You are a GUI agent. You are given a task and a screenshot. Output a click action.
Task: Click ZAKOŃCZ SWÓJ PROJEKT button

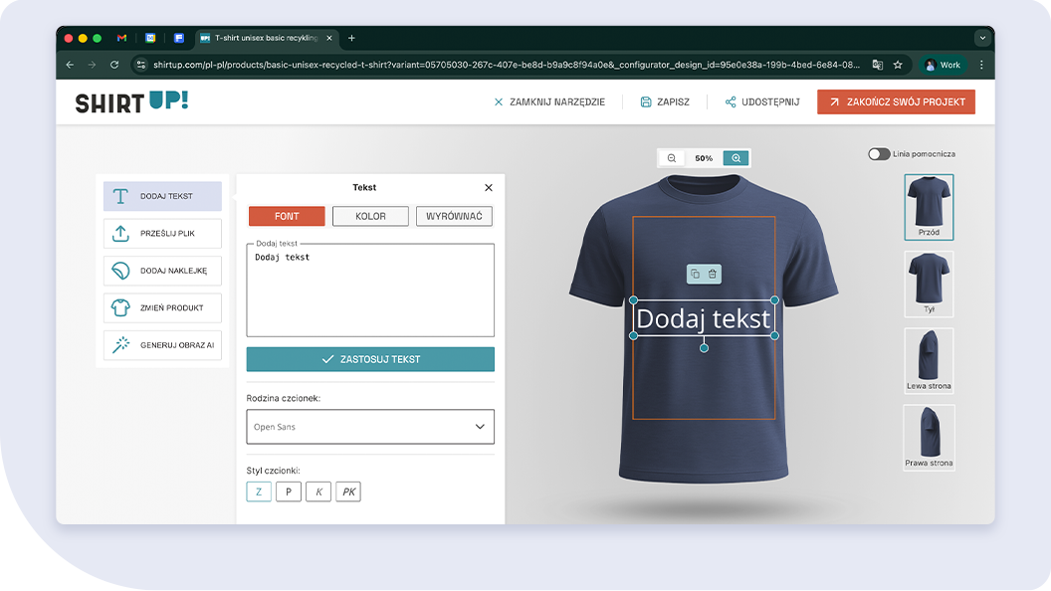click(x=896, y=101)
